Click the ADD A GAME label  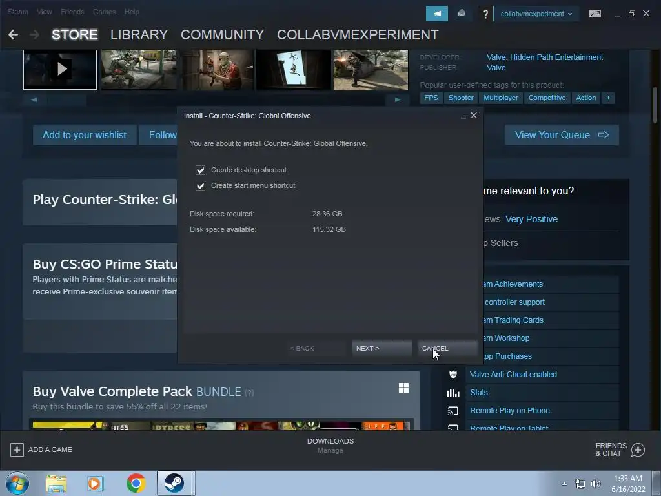point(50,449)
